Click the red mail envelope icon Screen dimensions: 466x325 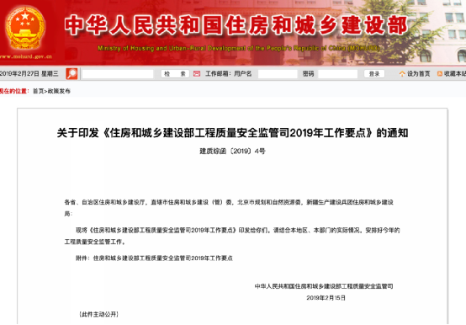197,74
